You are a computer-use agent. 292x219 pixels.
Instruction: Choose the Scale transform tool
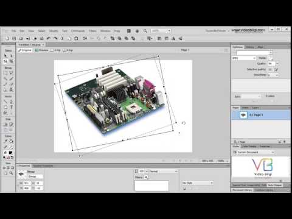(x=5, y=61)
